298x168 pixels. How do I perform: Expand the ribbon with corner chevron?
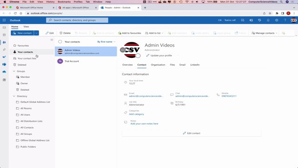click(296, 35)
